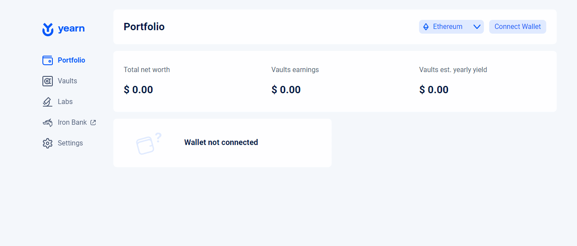Open the Settings page
This screenshot has height=246, width=577.
(x=63, y=143)
